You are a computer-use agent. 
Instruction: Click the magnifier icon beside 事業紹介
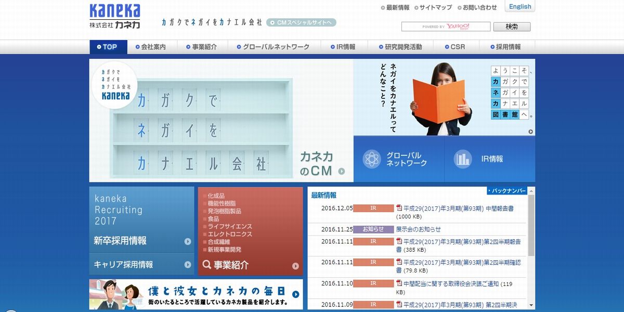tap(206, 265)
